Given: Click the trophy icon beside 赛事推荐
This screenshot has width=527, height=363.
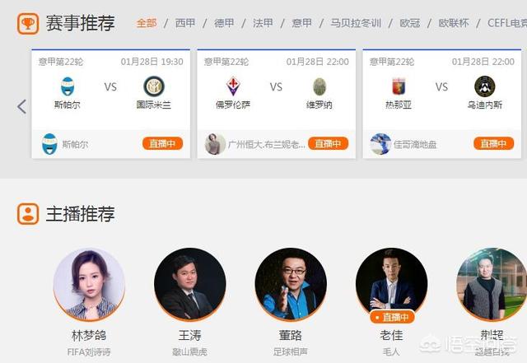Looking at the screenshot, I should [x=28, y=24].
